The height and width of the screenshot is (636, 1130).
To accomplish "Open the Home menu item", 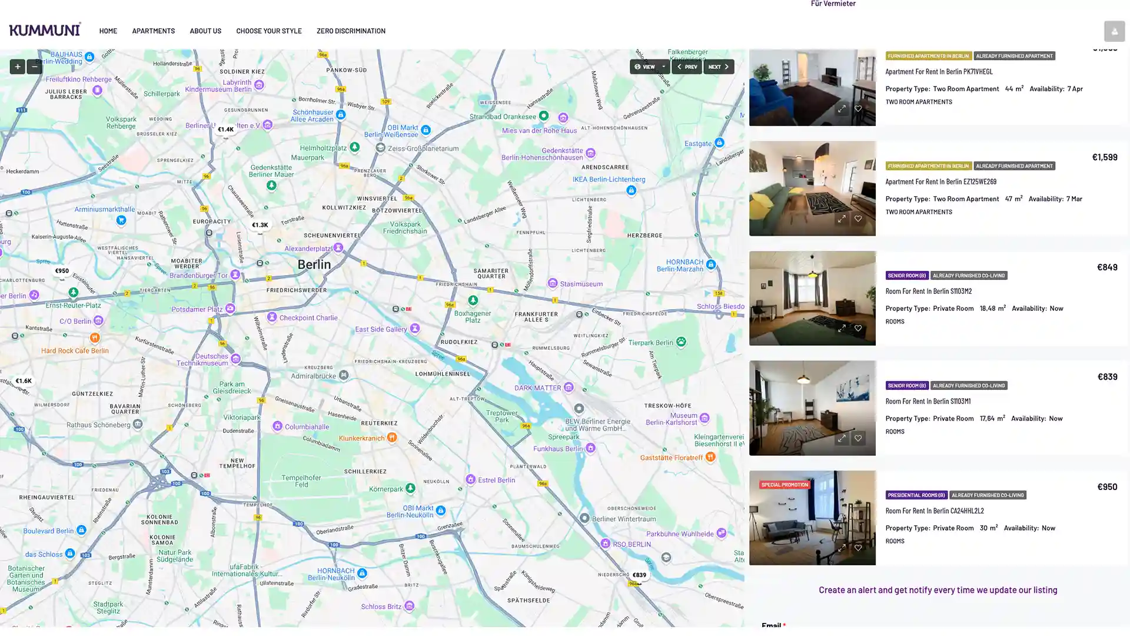I will coord(108,31).
